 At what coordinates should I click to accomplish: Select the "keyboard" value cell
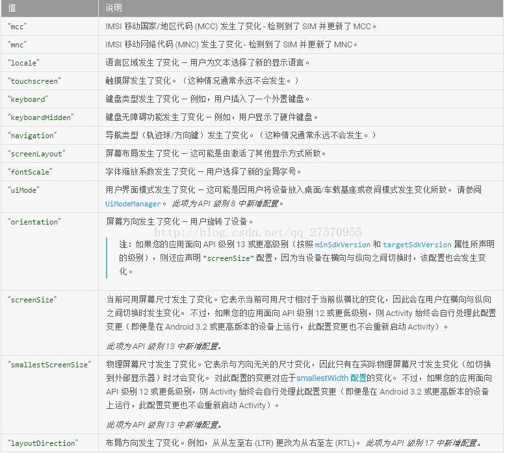coord(27,99)
